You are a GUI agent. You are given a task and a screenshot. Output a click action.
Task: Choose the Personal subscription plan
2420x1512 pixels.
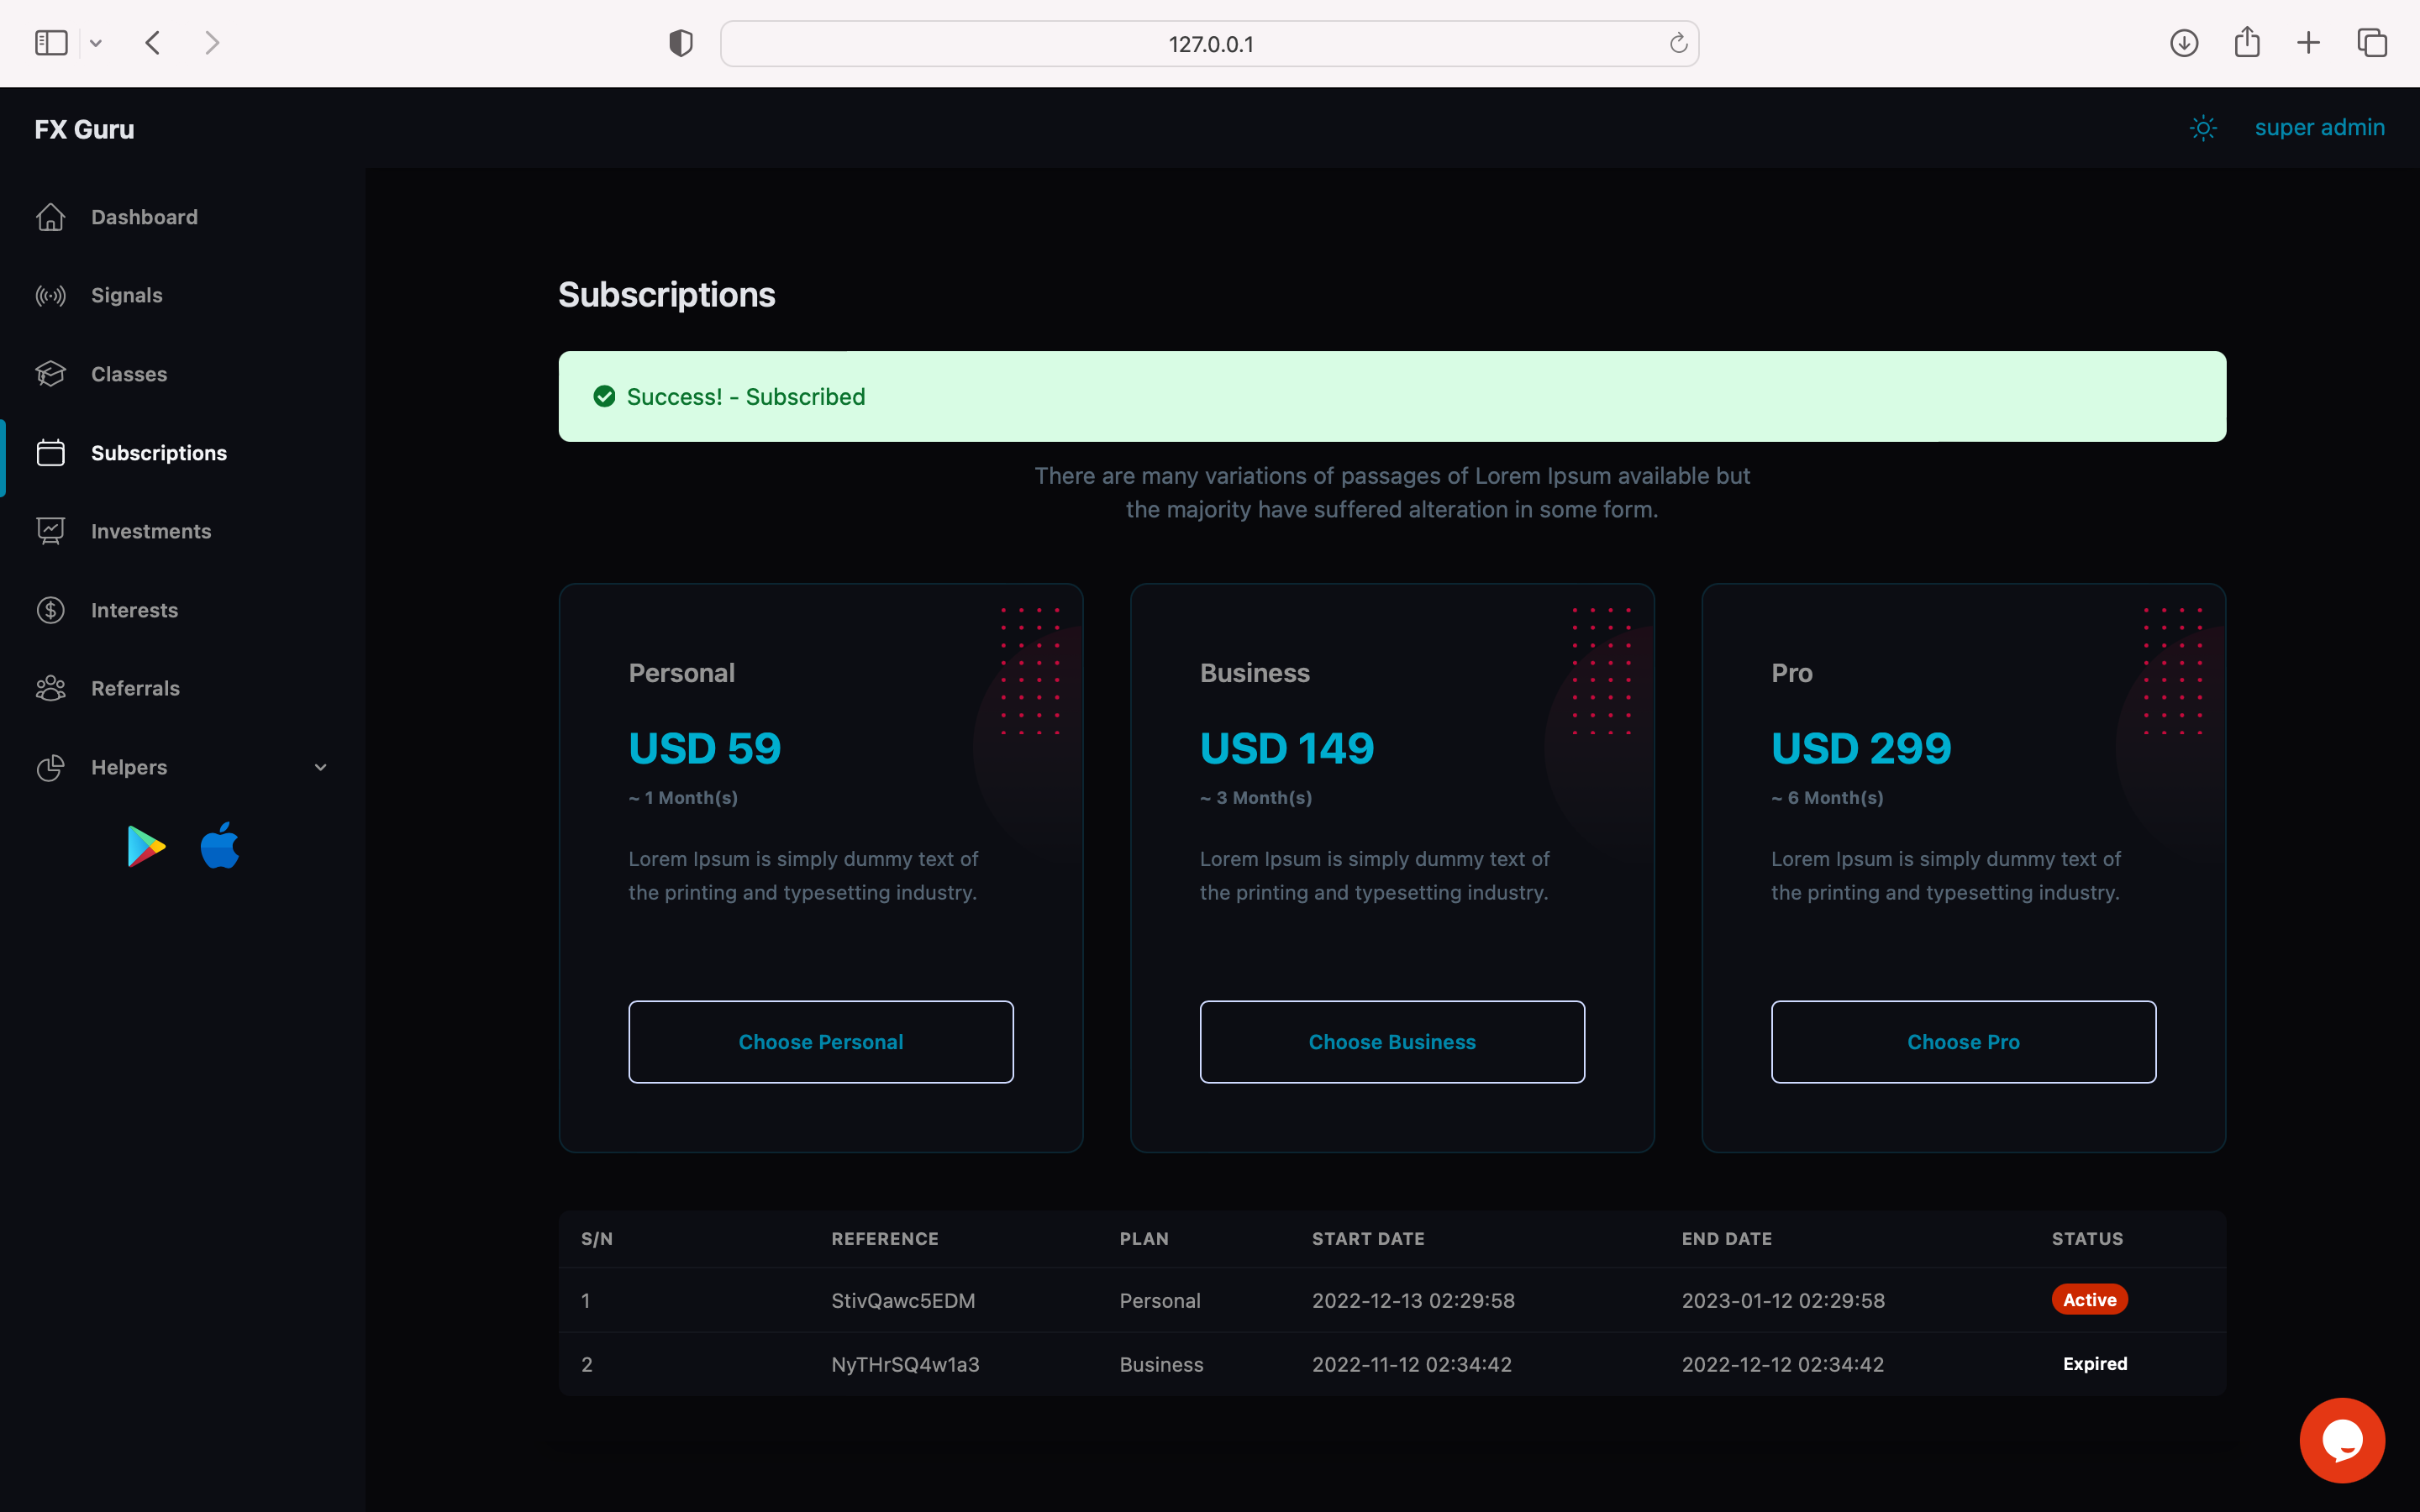(x=820, y=1042)
